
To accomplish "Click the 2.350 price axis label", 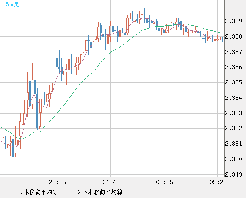I will click(x=234, y=159).
